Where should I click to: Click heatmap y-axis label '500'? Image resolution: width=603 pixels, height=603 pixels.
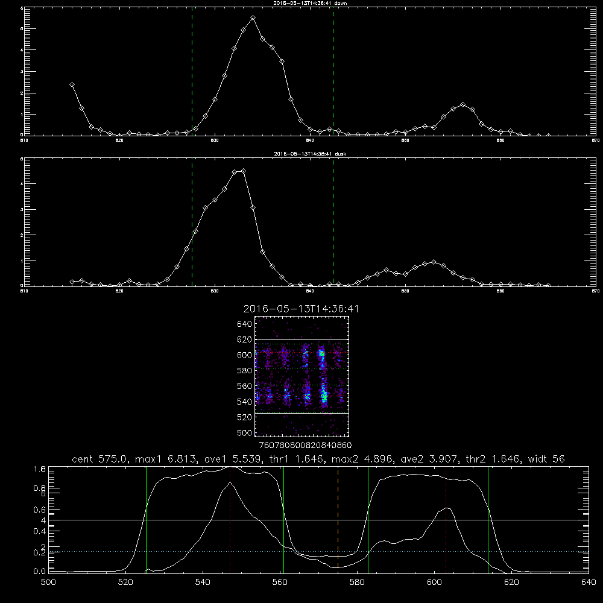(244, 432)
